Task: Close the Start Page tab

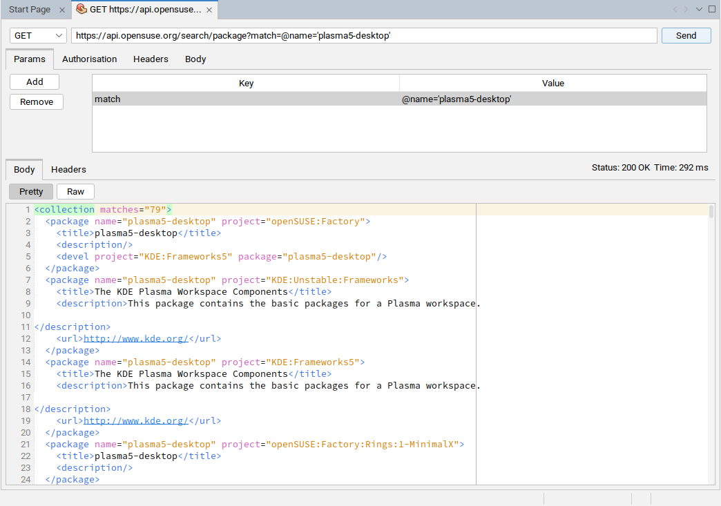Action: tap(62, 10)
